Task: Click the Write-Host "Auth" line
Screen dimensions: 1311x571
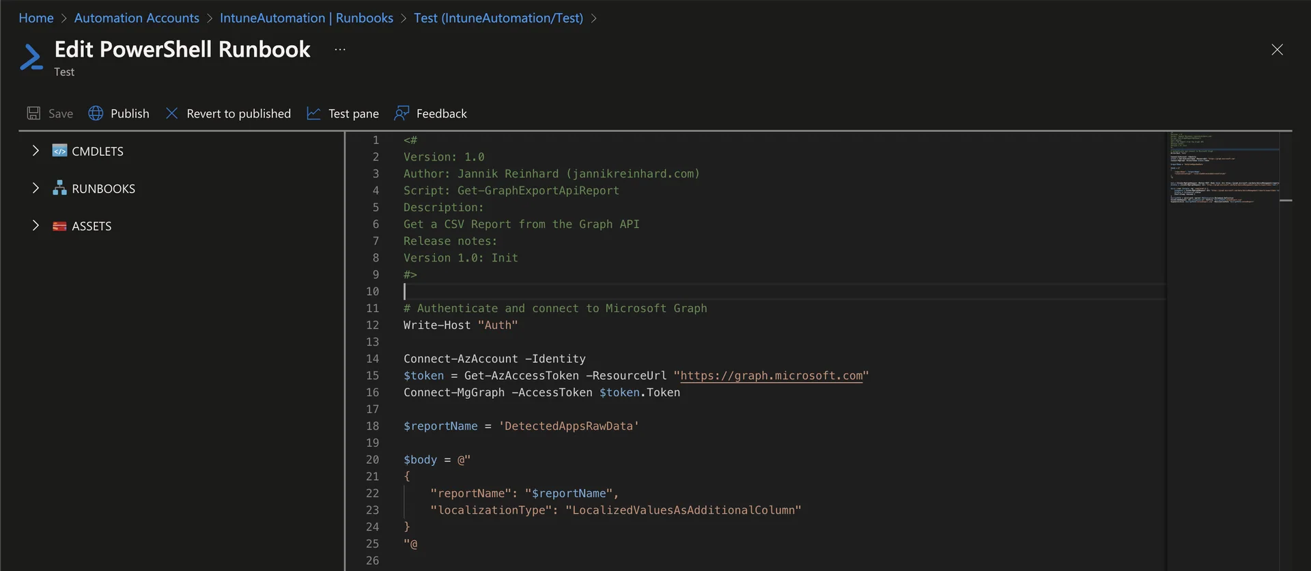Action: pyautogui.click(x=460, y=325)
